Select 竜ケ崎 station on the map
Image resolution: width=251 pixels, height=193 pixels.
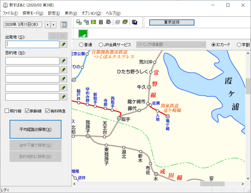(168, 116)
